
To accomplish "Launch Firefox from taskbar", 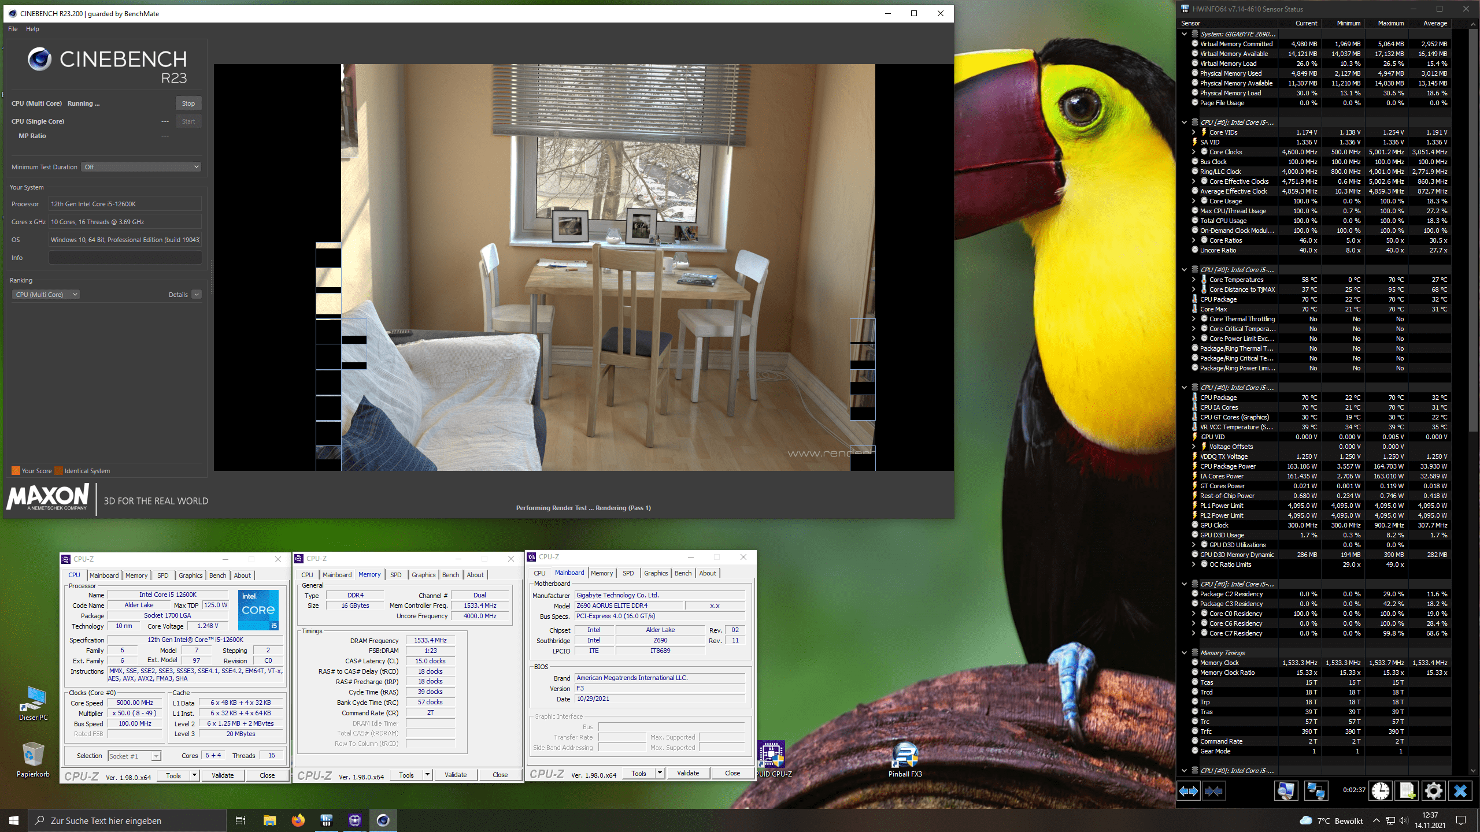I will click(x=298, y=820).
